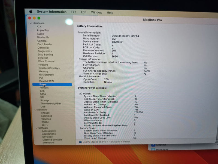Click the Firmware Version value 901

[114, 51]
